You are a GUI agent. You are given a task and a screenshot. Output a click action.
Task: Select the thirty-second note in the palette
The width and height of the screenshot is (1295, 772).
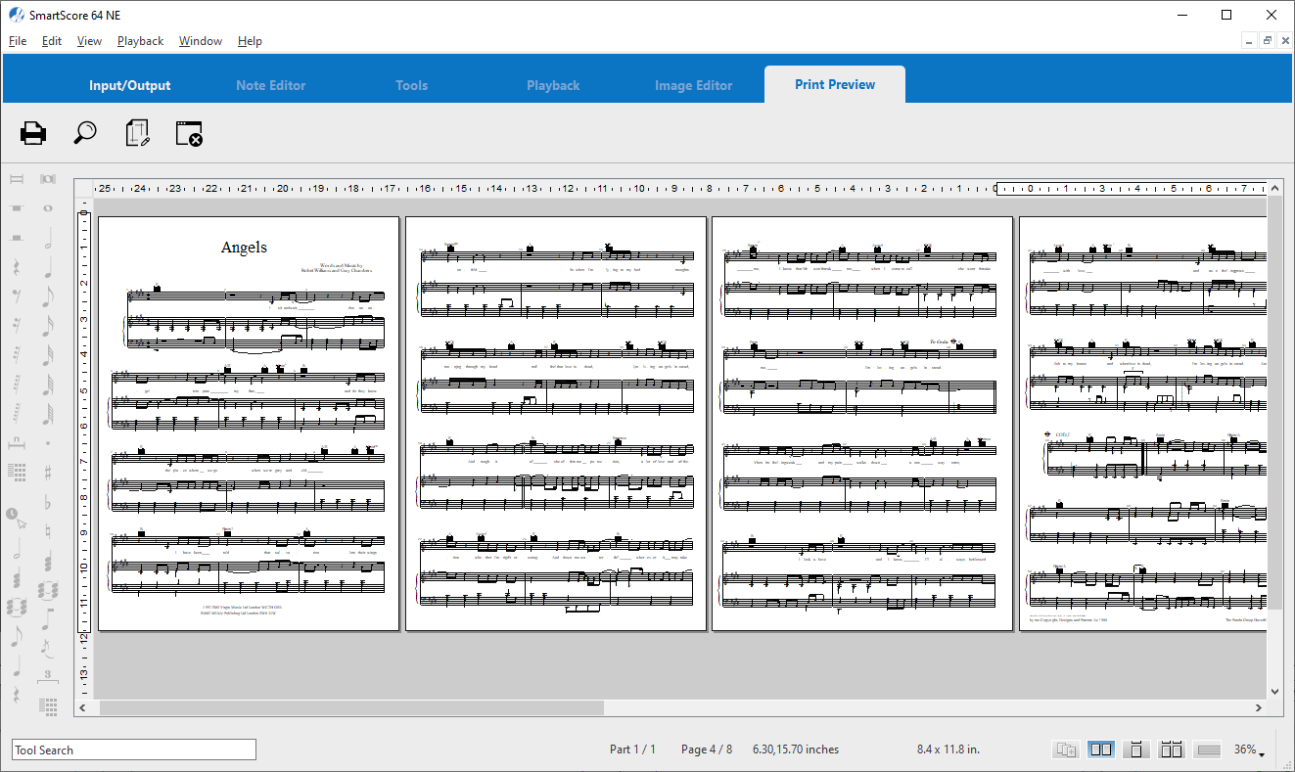tap(47, 353)
